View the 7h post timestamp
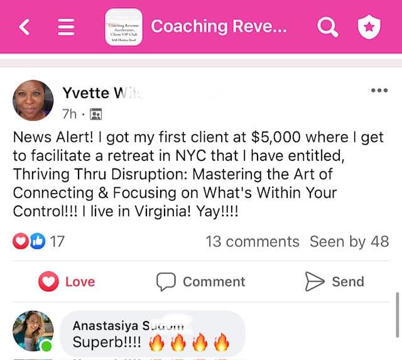The width and height of the screenshot is (402, 360). click(70, 114)
